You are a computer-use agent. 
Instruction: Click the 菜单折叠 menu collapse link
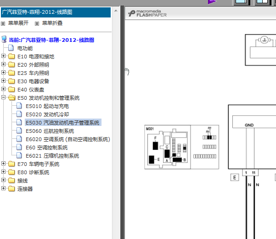[52, 23]
